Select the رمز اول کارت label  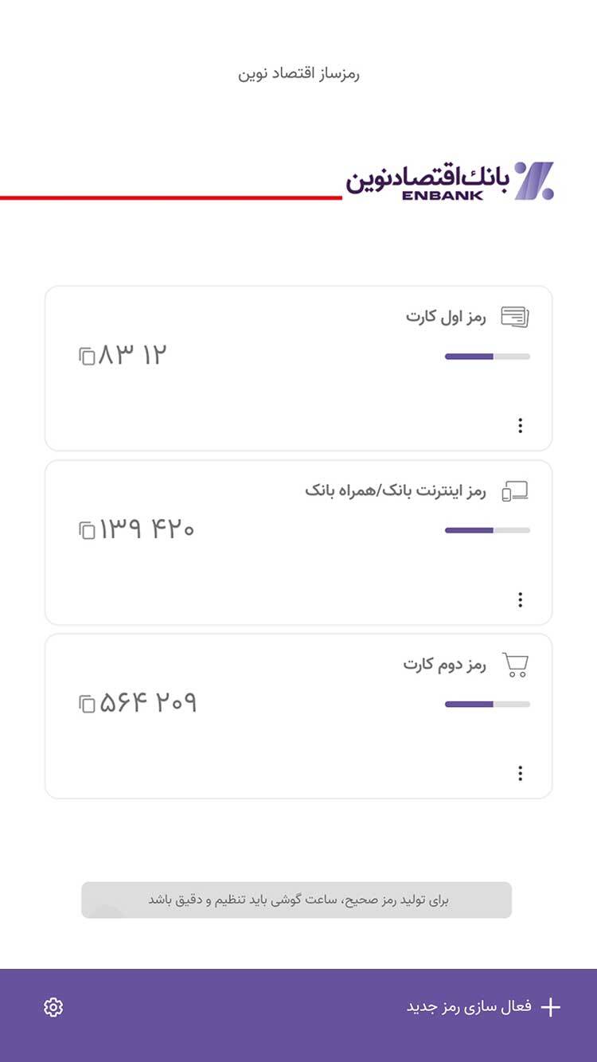tap(445, 317)
